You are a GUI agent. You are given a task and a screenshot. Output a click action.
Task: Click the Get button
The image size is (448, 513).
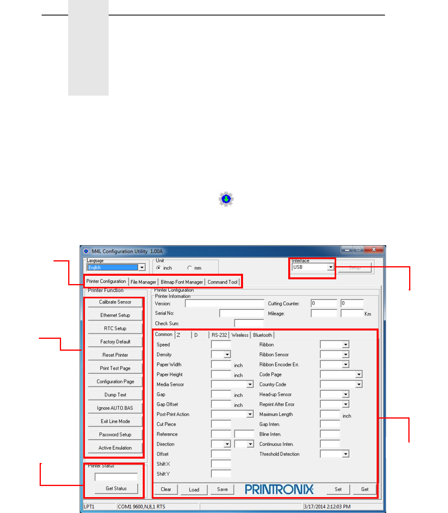pos(365,490)
